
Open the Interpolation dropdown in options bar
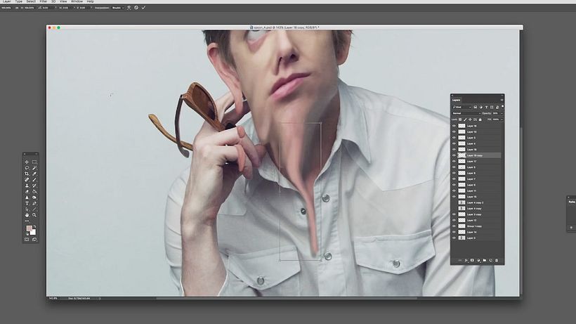[x=118, y=7]
